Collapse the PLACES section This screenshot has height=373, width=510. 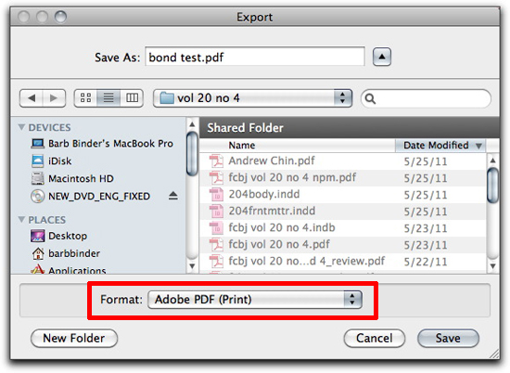[21, 220]
